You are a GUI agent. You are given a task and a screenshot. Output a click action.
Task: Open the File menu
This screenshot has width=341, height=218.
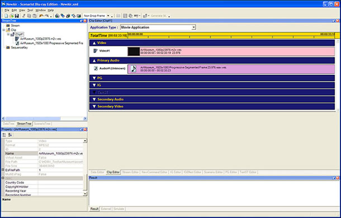(x=7, y=10)
